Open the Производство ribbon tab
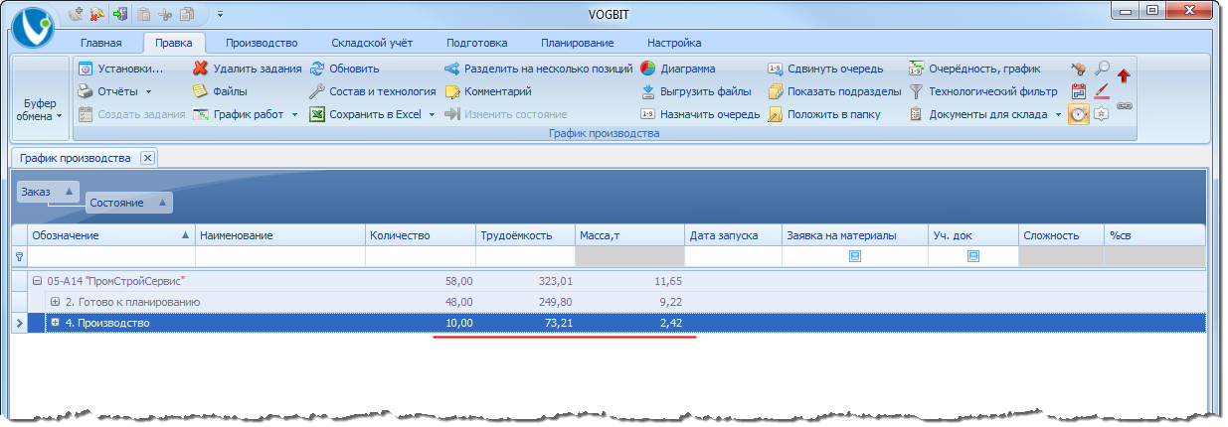This screenshot has width=1228, height=427. coord(262,43)
